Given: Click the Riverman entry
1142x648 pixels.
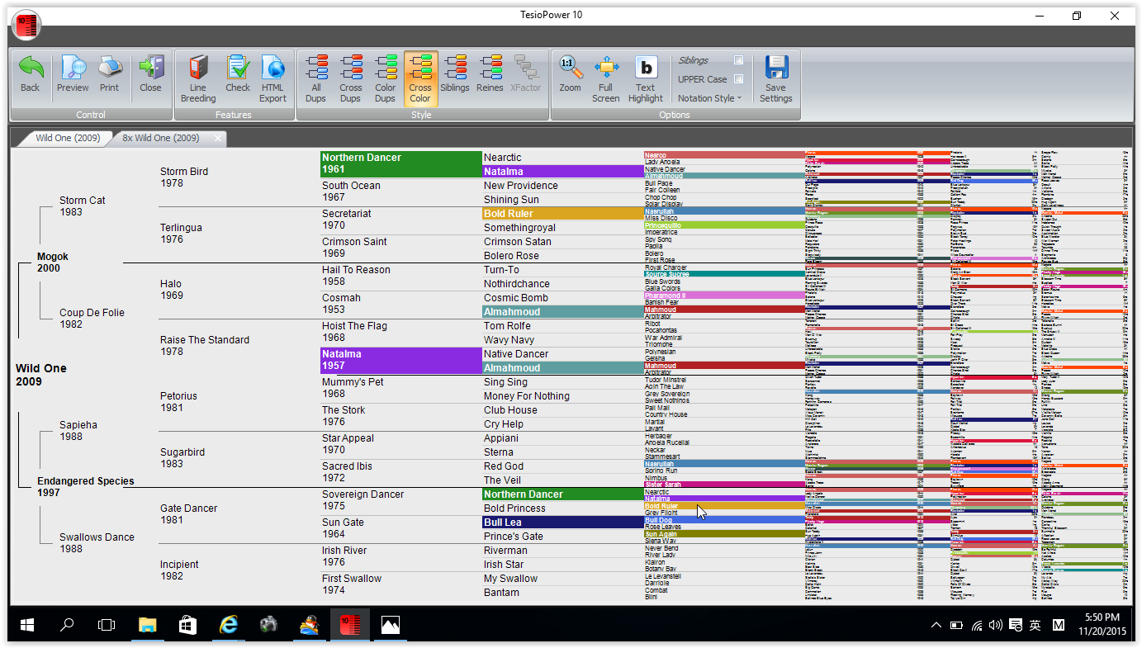Looking at the screenshot, I should pyautogui.click(x=505, y=551).
